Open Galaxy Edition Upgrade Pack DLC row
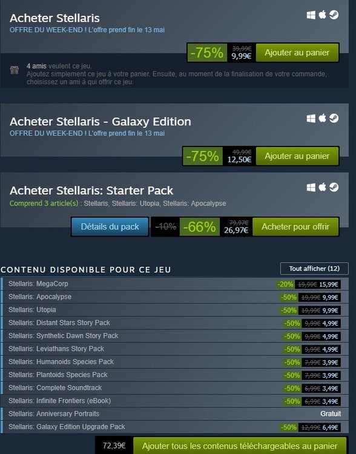This screenshot has width=356, height=454. (174, 427)
